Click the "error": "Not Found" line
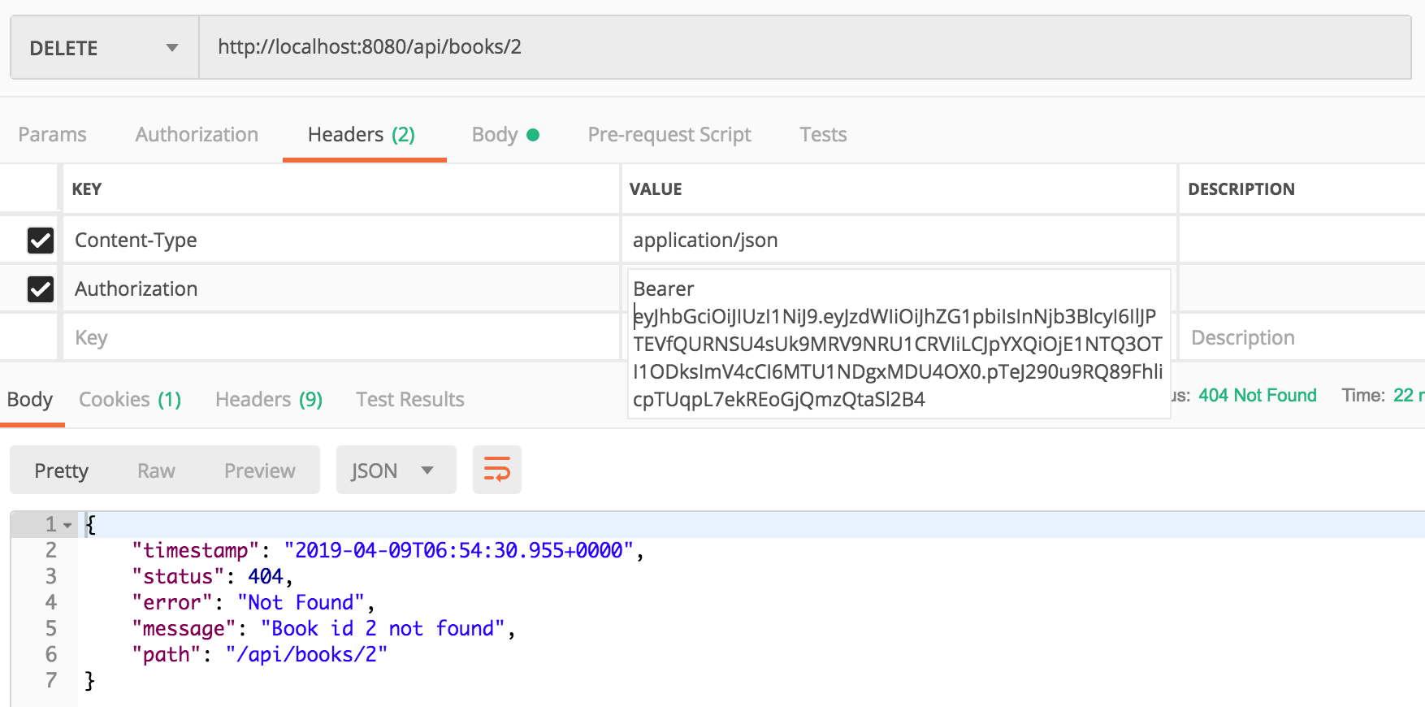1425x707 pixels. [x=253, y=602]
